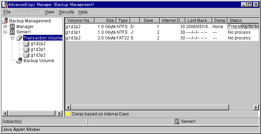Click the Transaction Volume stacked disks icon

click(19, 38)
